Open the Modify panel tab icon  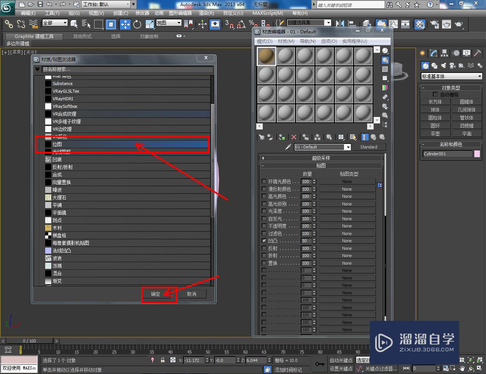tap(433, 53)
